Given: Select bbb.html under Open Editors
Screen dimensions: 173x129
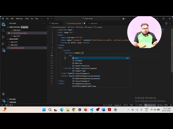Looking at the screenshot, I should pos(27,30).
